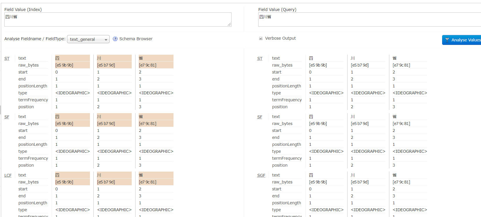Image resolution: width=481 pixels, height=217 pixels.
Task: Click the Verbose Output label text
Action: (x=281, y=38)
